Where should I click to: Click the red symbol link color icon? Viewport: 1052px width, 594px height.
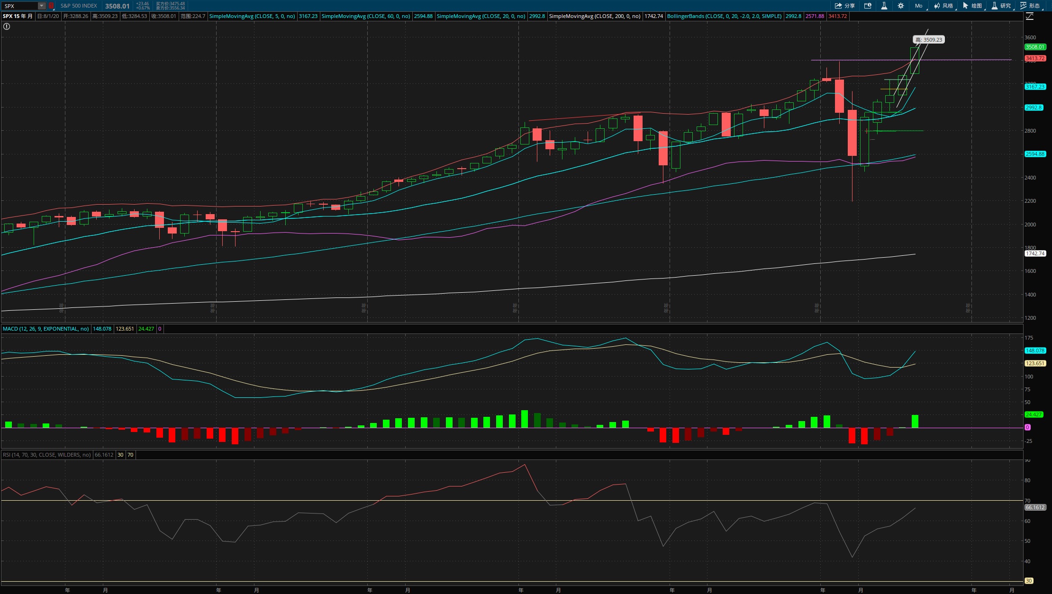click(x=51, y=6)
